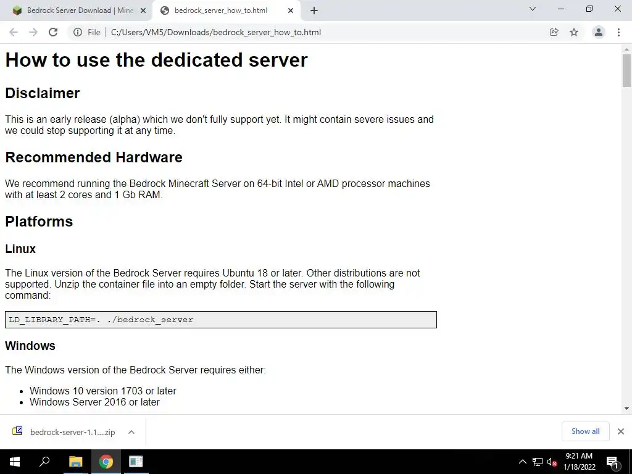Open the taskbar clock and date

(x=579, y=462)
